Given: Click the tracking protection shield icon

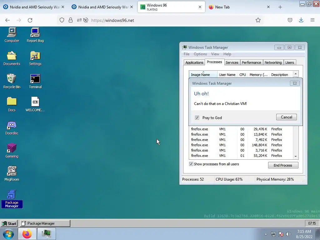Looking at the screenshot, I should (62, 20).
